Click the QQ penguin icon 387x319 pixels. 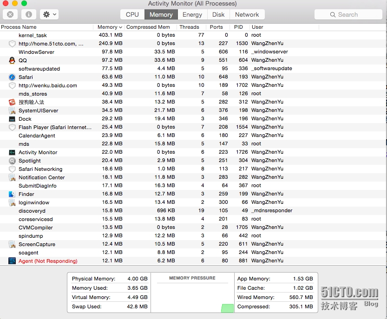pyautogui.click(x=12, y=60)
